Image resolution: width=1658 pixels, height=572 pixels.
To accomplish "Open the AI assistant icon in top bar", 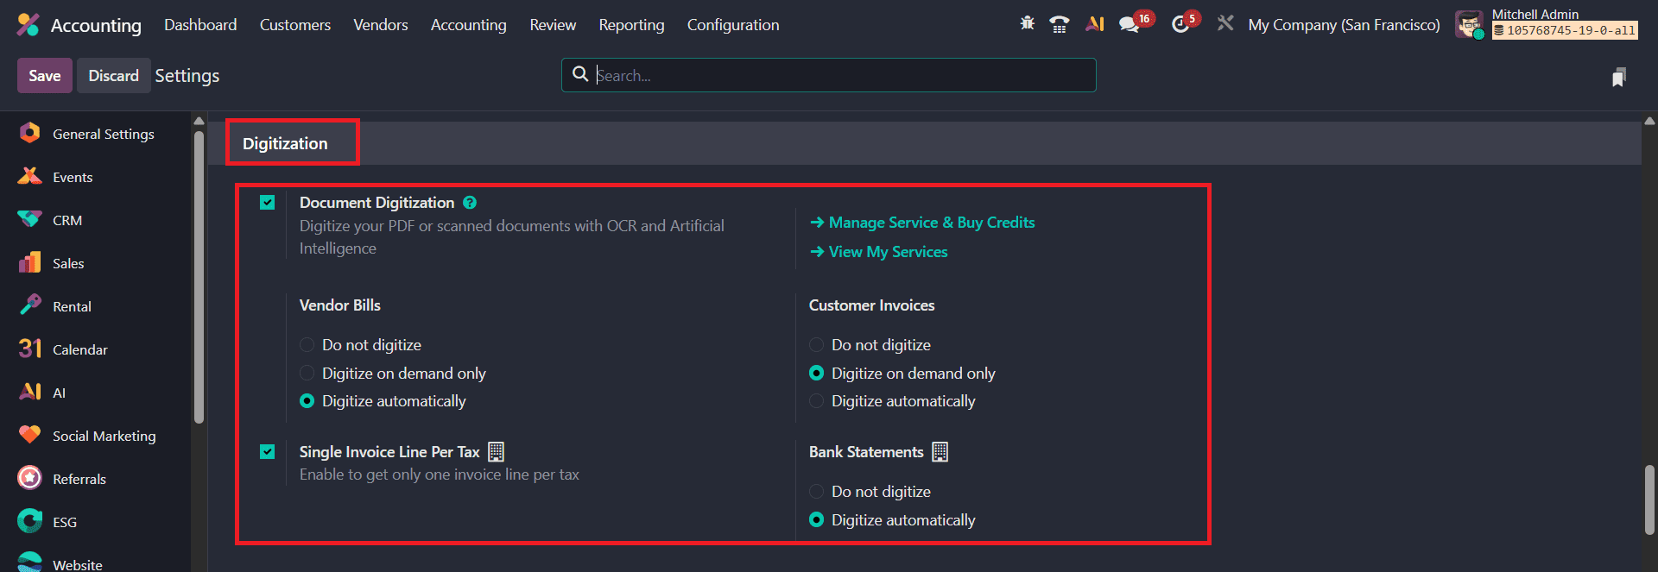I will 1095,24.
